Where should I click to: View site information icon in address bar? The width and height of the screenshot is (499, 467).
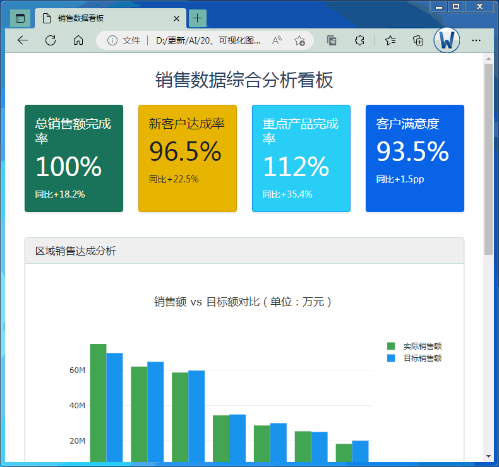click(x=112, y=40)
